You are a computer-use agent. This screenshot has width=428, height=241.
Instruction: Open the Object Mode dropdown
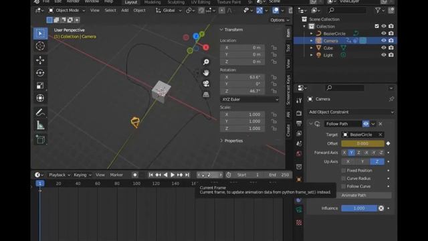click(67, 11)
